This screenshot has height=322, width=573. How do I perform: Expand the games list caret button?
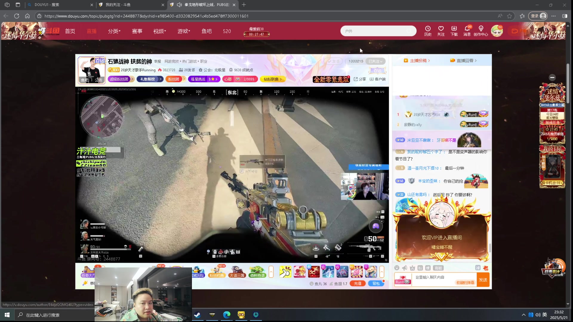click(271, 272)
